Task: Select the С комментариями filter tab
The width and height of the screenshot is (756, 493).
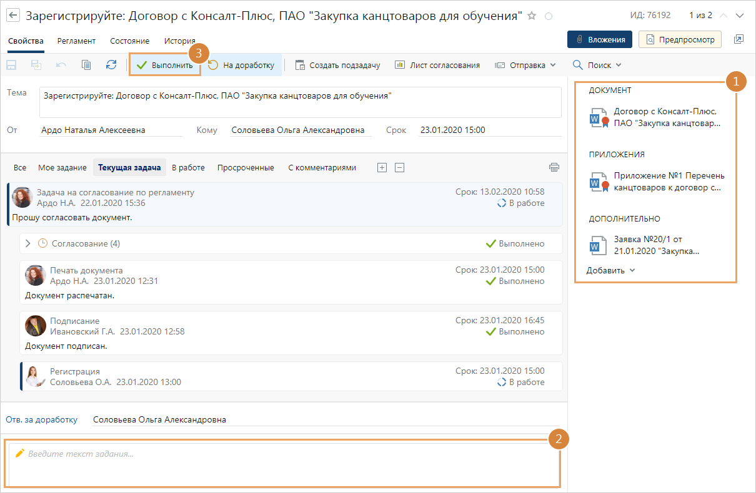Action: (322, 167)
